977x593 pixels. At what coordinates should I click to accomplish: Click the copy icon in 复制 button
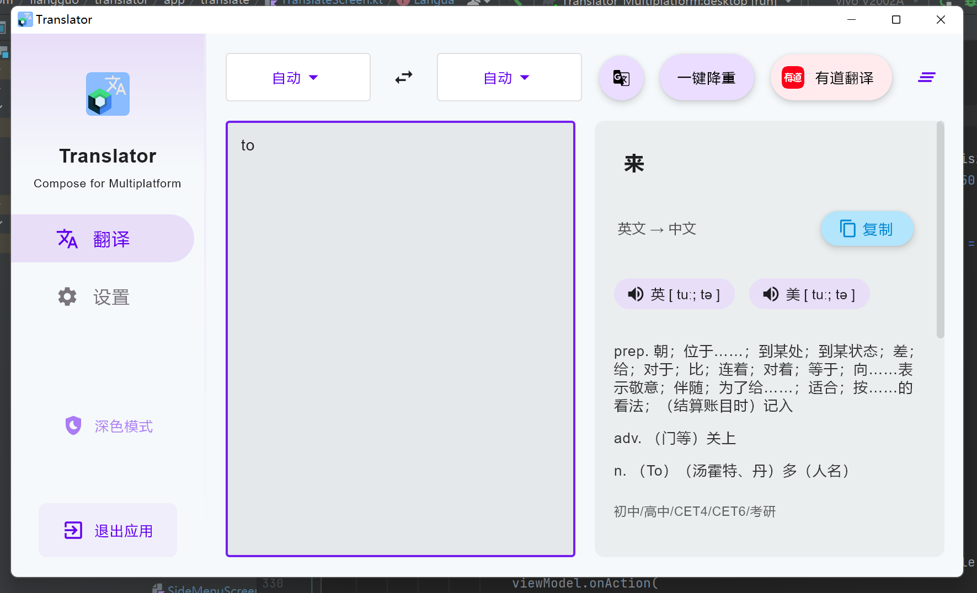[x=847, y=228]
